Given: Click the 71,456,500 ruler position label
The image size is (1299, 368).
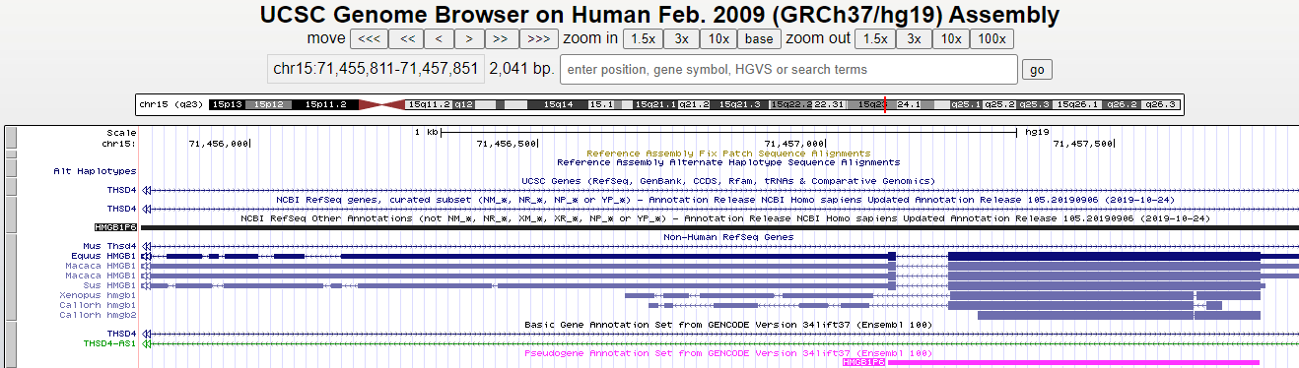Looking at the screenshot, I should coord(507,144).
